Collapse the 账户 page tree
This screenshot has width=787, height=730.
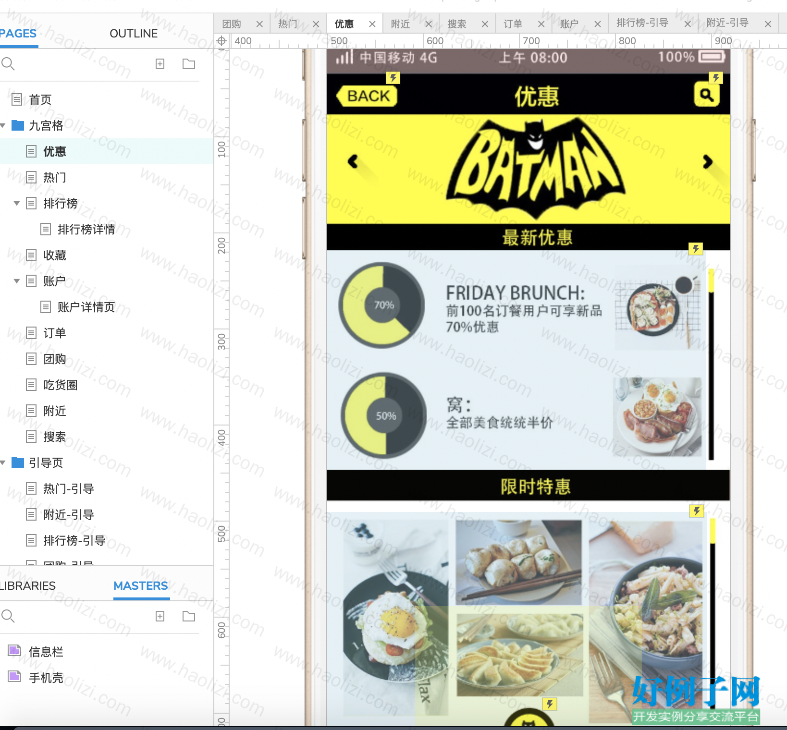coord(17,281)
